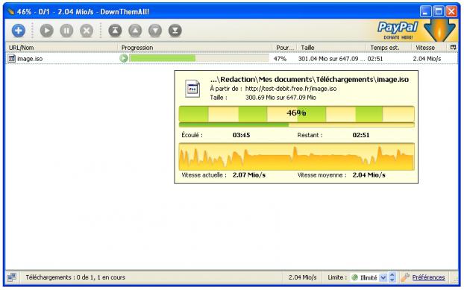Click the orange speed graph

pyautogui.click(x=296, y=157)
